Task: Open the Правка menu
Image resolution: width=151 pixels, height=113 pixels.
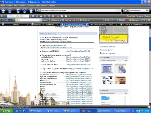Action: pyautogui.click(x=9, y=5)
